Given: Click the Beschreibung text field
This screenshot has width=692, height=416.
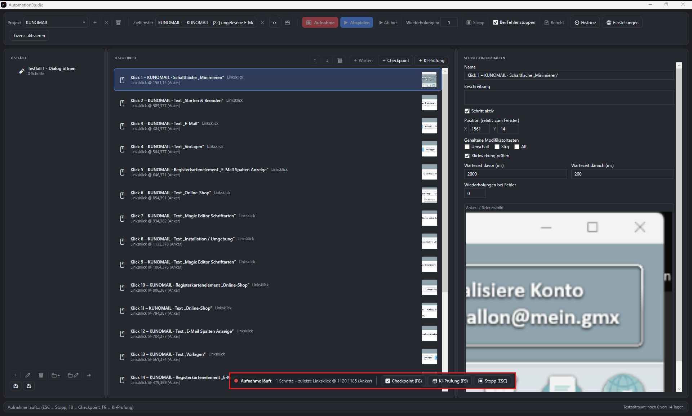Looking at the screenshot, I should click(x=569, y=97).
